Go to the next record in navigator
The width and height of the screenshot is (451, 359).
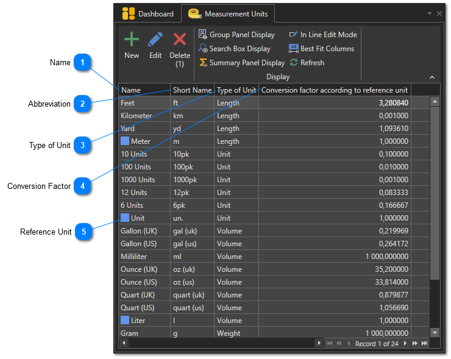click(405, 344)
